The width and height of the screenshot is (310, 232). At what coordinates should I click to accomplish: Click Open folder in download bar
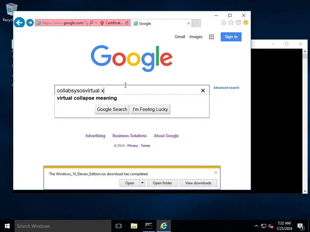(162, 183)
